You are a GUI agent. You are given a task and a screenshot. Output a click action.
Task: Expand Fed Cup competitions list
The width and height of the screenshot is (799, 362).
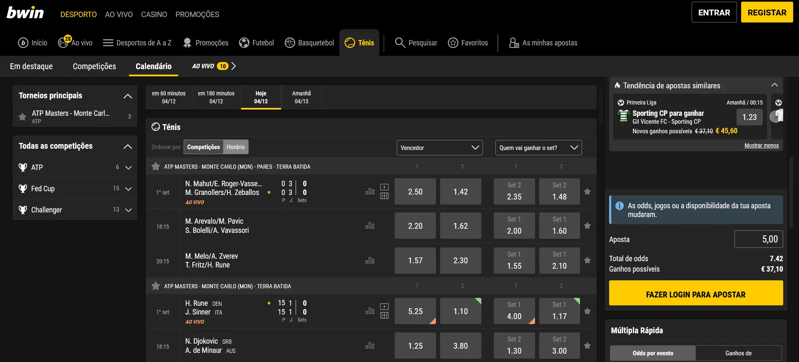pos(128,189)
